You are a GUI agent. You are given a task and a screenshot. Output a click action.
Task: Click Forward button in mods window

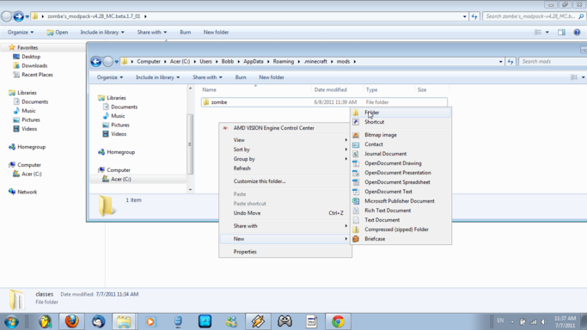[x=107, y=61]
